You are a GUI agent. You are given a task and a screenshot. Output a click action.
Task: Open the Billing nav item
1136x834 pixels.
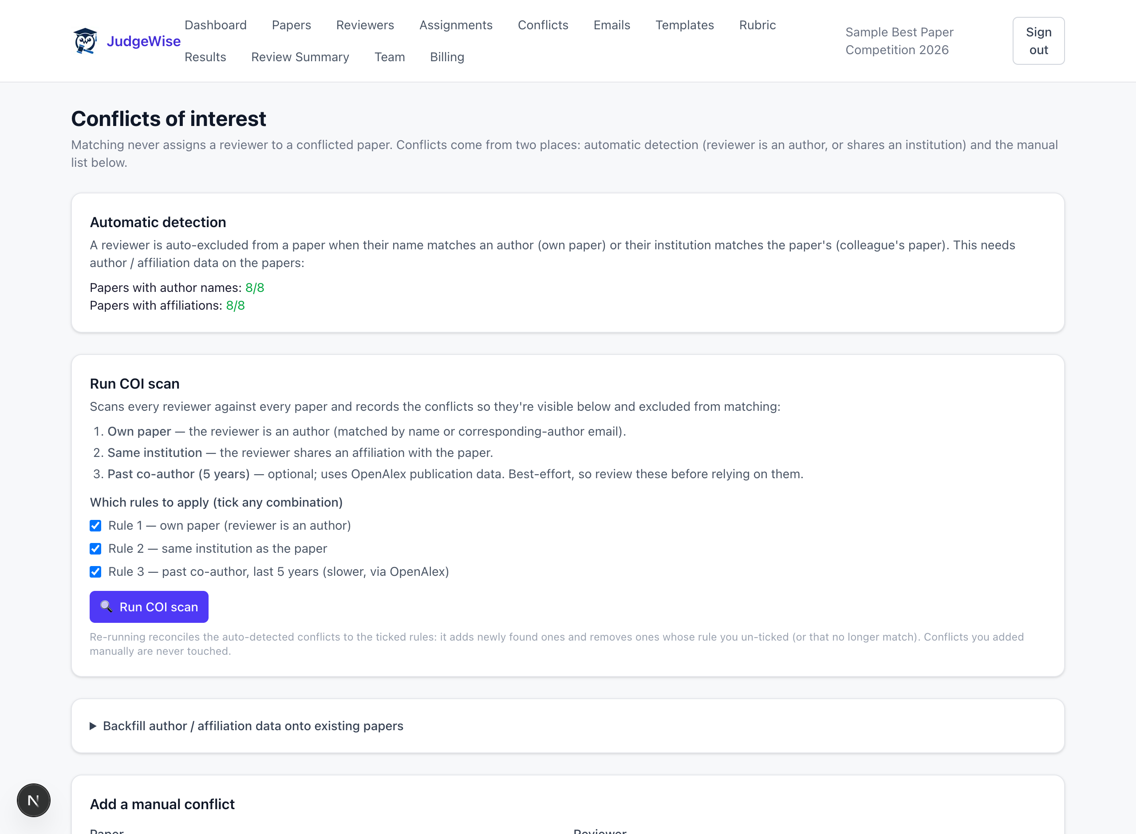pyautogui.click(x=447, y=57)
